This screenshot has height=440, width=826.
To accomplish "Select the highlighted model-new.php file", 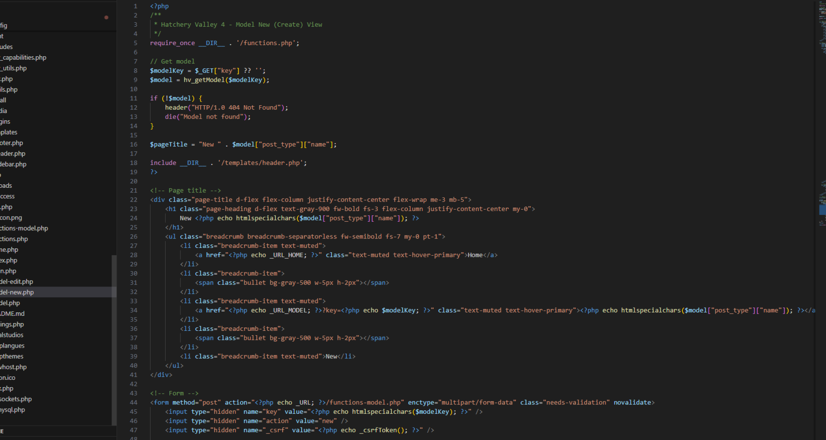I will [17, 292].
